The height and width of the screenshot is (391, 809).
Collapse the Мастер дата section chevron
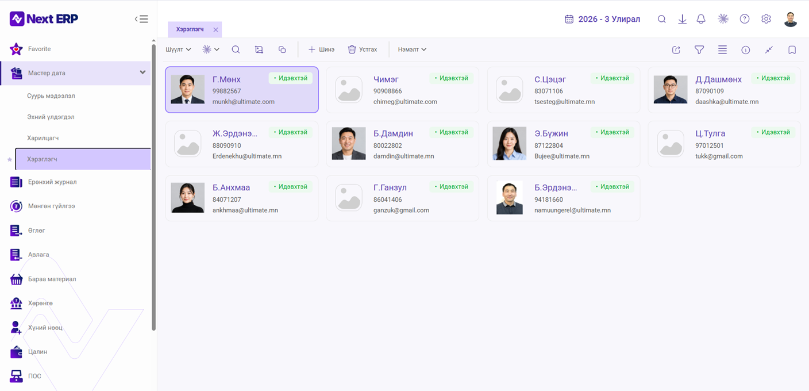pos(142,72)
